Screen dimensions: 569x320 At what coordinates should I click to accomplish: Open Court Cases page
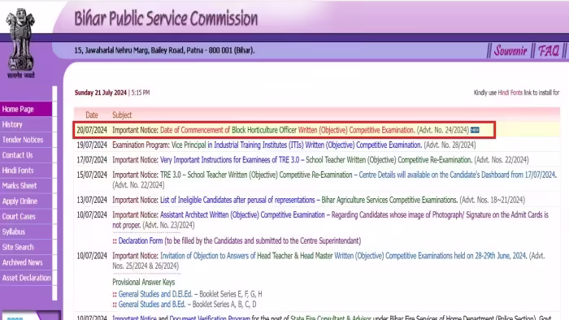point(26,216)
